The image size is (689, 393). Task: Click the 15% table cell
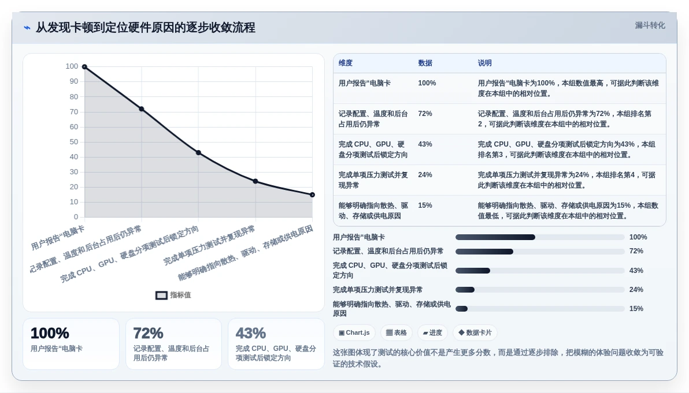pyautogui.click(x=425, y=205)
